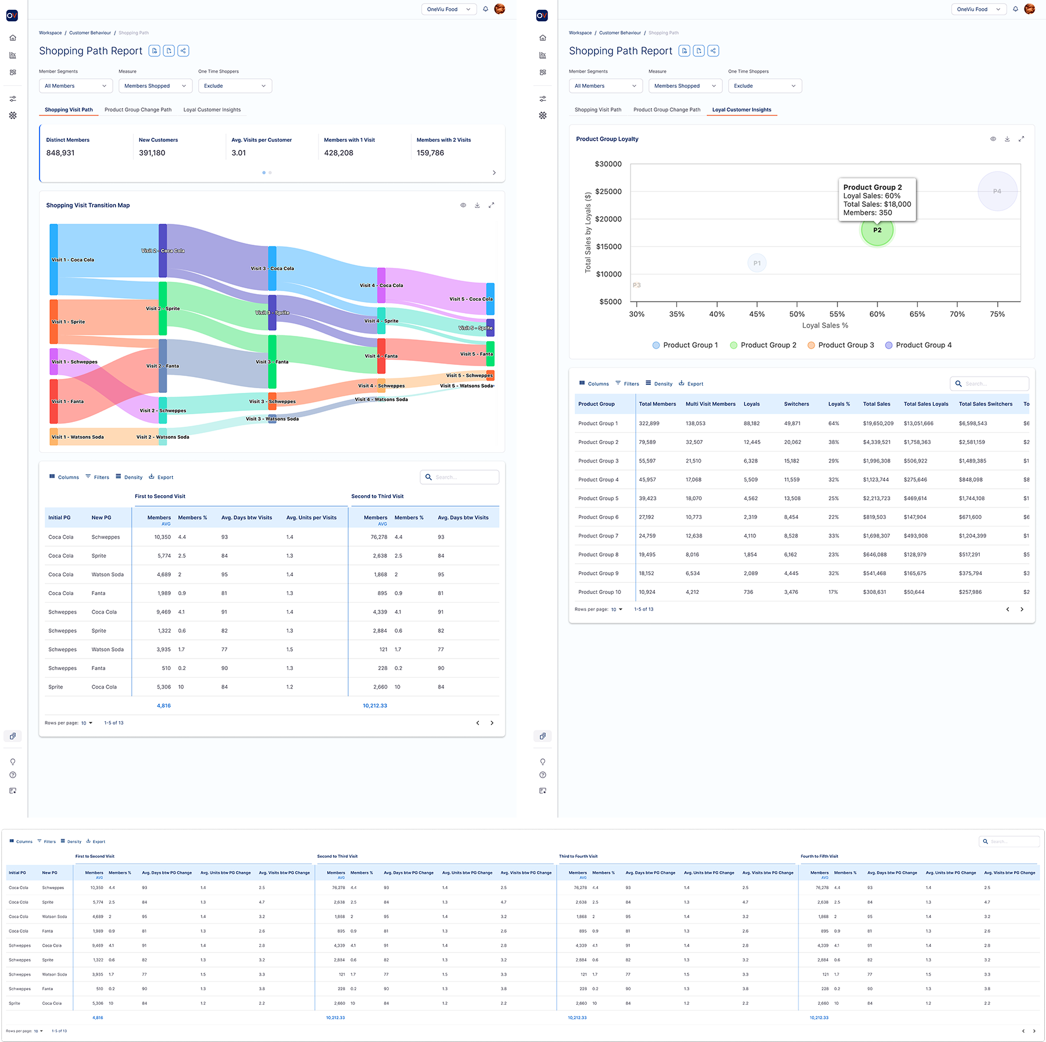Go to next page of Product Group table
This screenshot has width=1046, height=1042.
click(x=1022, y=610)
